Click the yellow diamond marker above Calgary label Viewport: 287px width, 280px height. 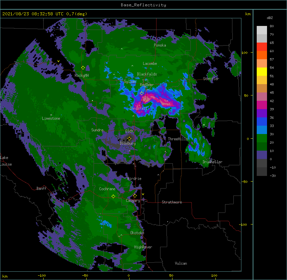coord(135,196)
